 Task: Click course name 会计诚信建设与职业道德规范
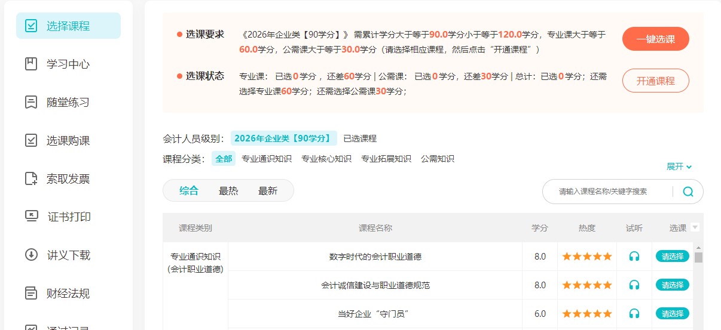(x=375, y=285)
